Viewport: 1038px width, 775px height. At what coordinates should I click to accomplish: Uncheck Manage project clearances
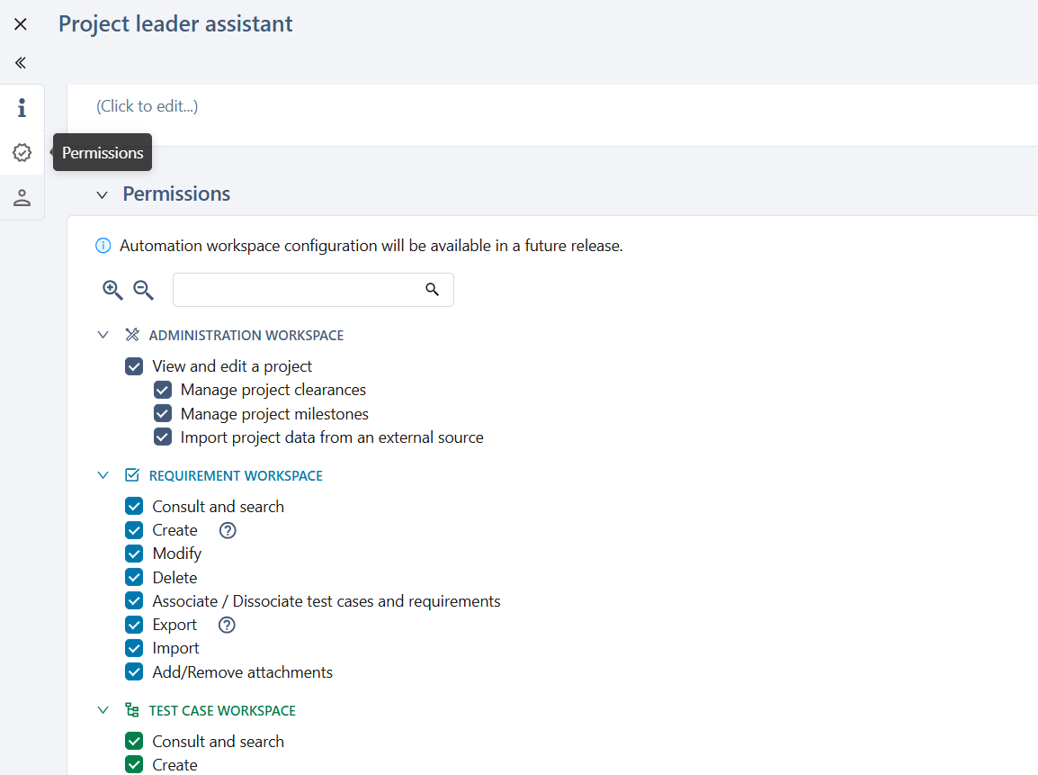[x=163, y=390]
